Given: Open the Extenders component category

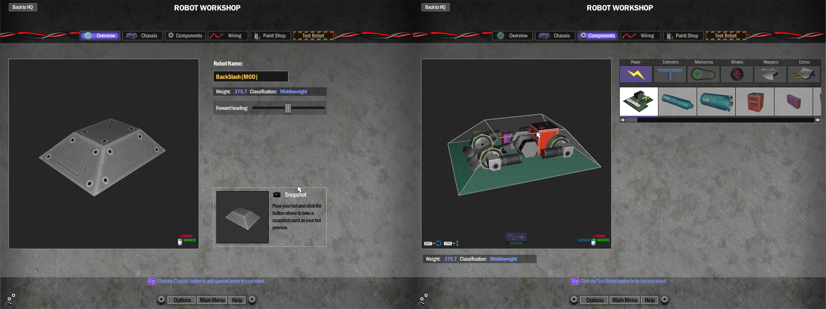Looking at the screenshot, I should (x=670, y=74).
